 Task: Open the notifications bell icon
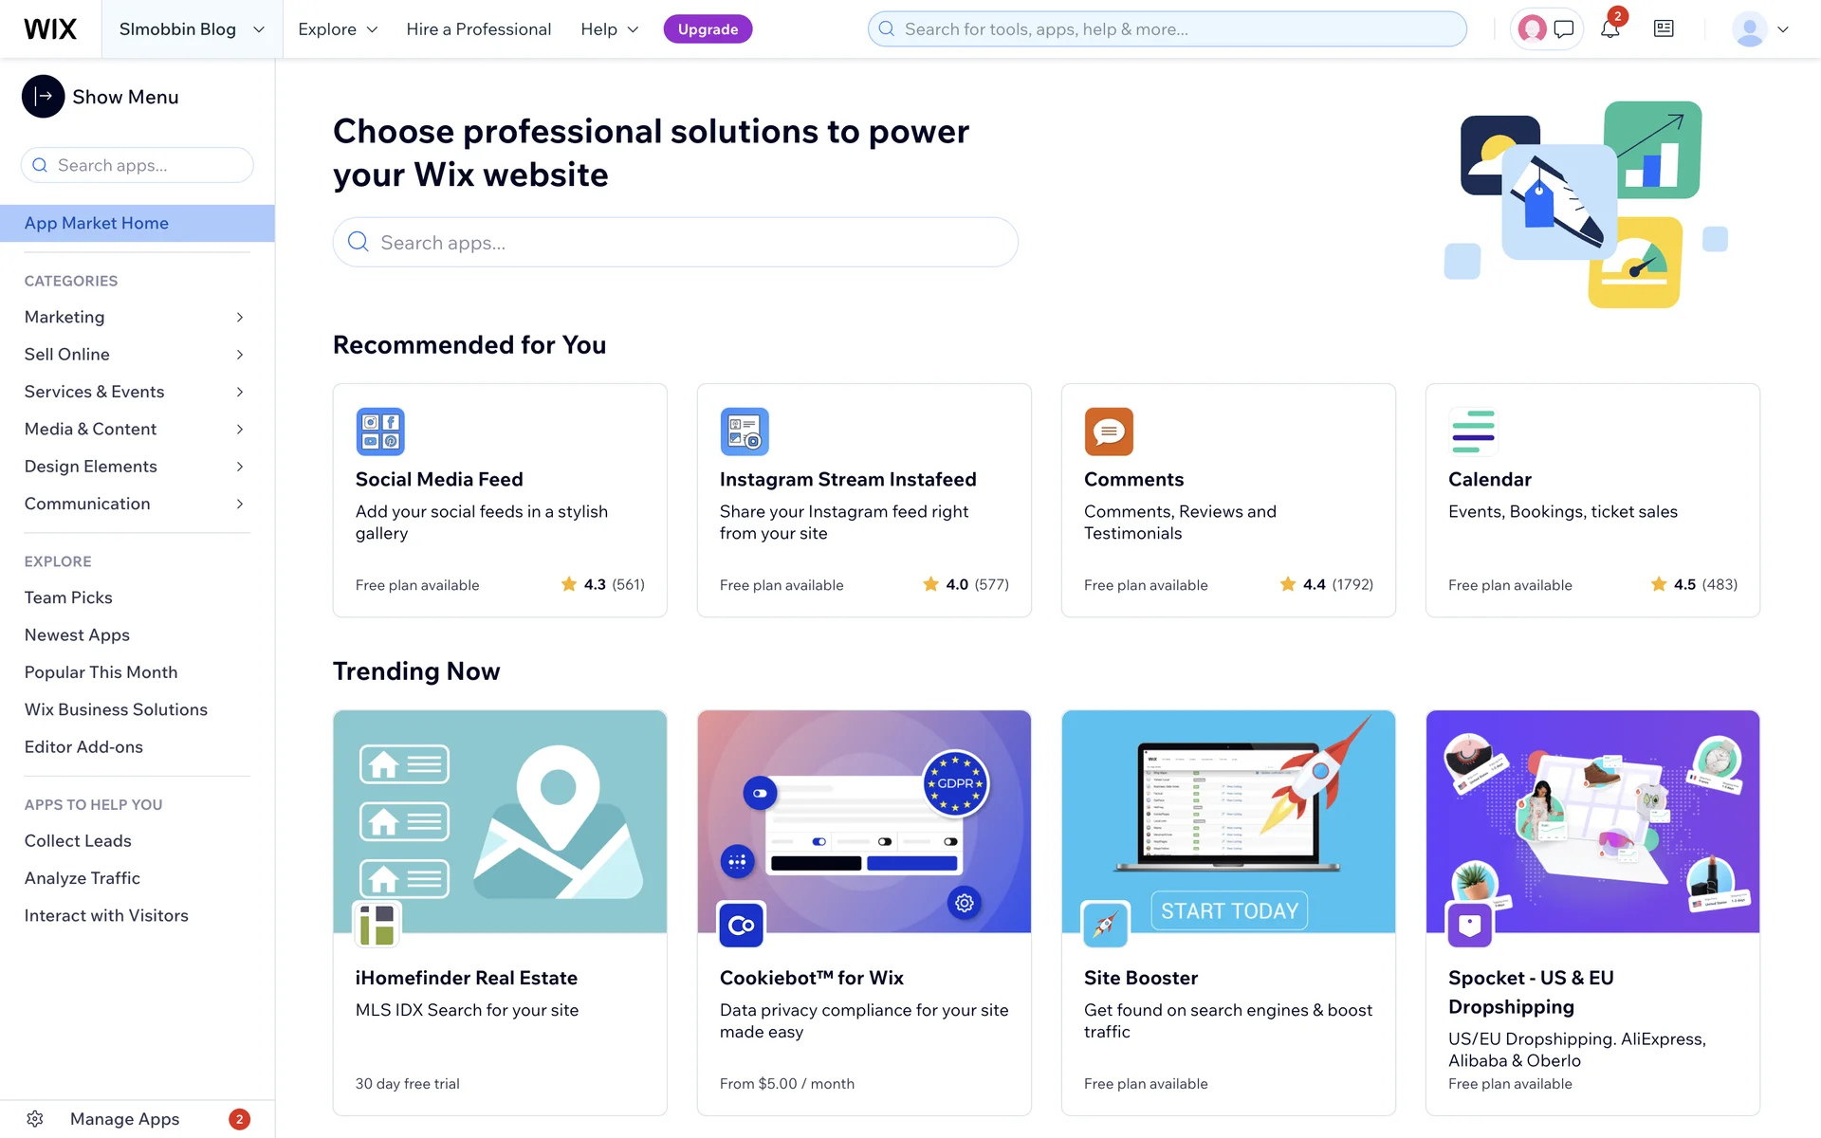coord(1609,29)
